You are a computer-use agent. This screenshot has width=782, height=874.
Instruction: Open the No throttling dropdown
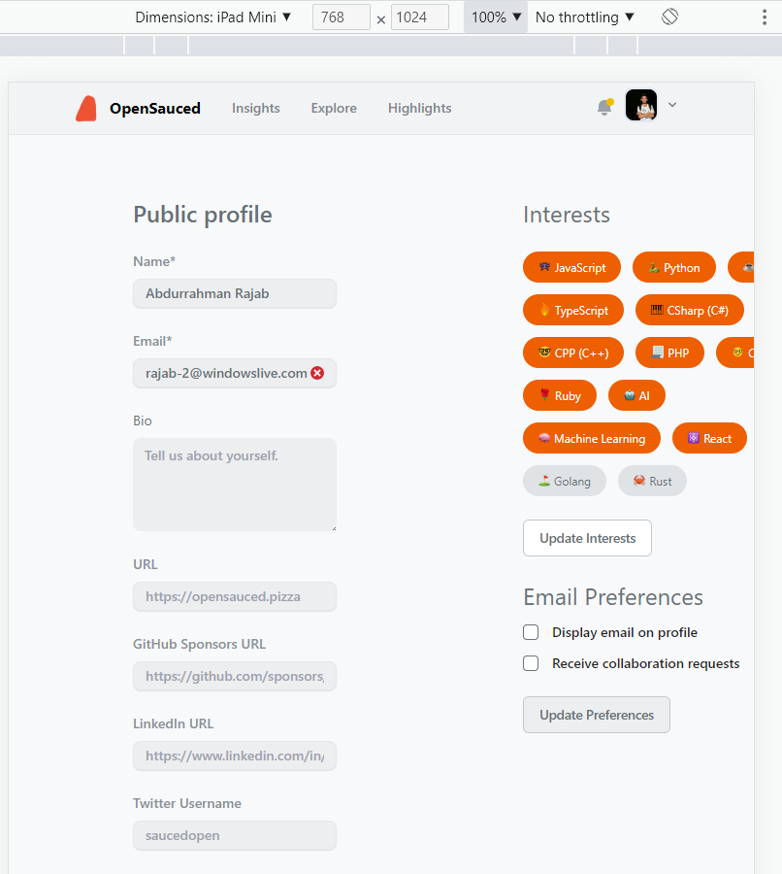click(583, 17)
